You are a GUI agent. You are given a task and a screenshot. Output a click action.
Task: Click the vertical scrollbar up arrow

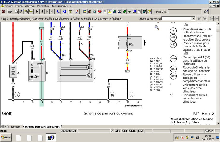coord(218,24)
